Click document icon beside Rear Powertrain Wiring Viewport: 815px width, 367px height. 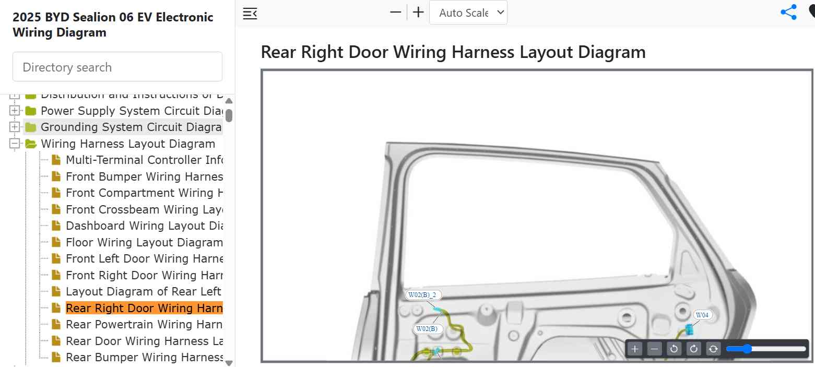pyautogui.click(x=56, y=324)
